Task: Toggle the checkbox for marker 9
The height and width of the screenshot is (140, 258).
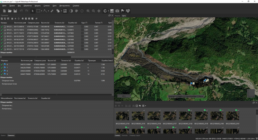Action: point(2,74)
